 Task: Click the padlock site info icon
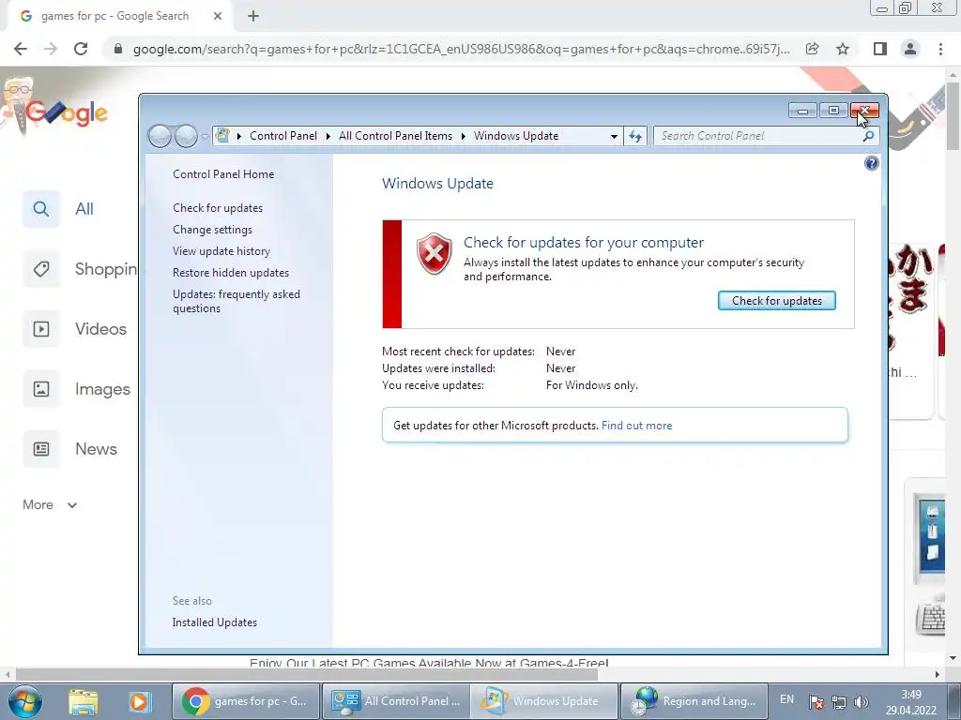click(118, 49)
